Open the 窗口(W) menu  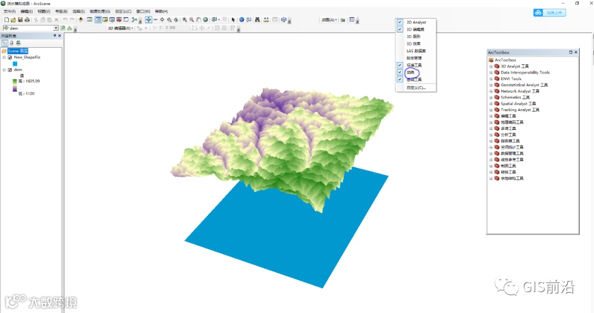click(x=143, y=12)
